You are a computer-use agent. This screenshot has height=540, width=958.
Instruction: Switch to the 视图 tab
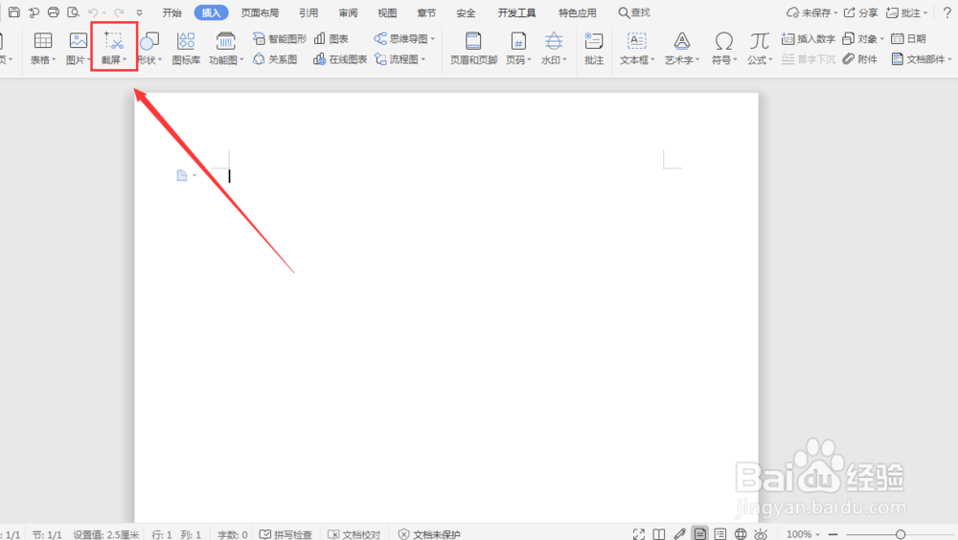point(387,12)
